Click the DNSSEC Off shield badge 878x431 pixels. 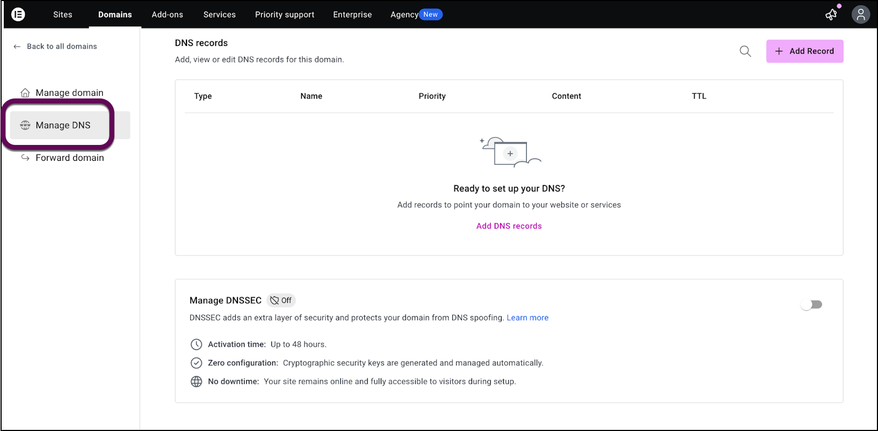(x=281, y=300)
